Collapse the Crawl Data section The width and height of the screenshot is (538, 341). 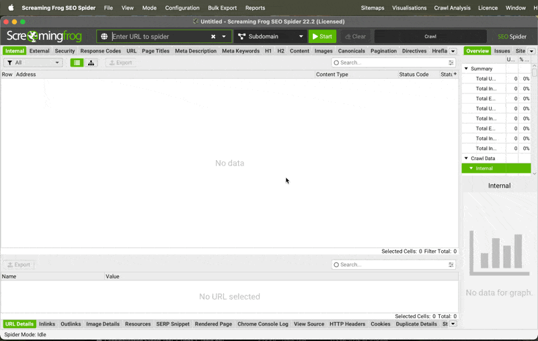point(466,158)
